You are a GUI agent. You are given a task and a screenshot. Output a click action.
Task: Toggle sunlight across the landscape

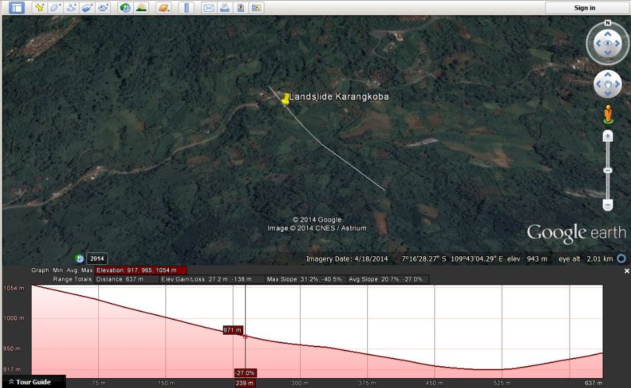[141, 8]
